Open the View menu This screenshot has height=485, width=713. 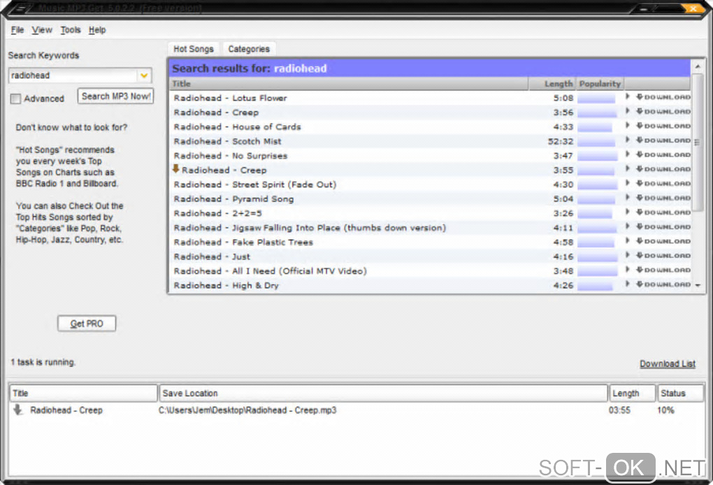pos(42,30)
